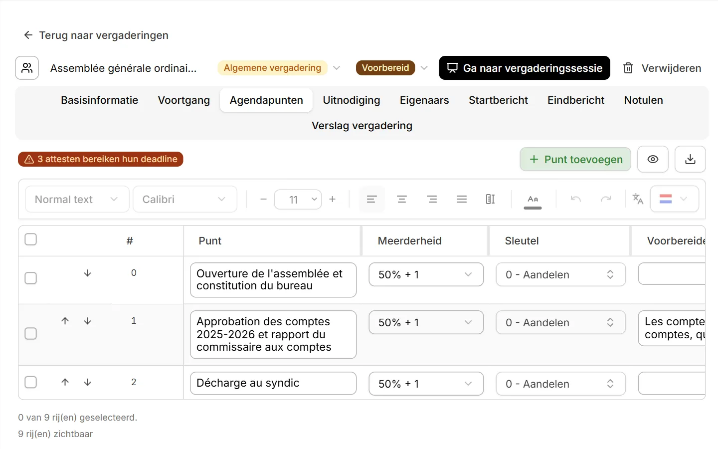The width and height of the screenshot is (718, 449).
Task: Open the Notulen tab
Action: [644, 100]
